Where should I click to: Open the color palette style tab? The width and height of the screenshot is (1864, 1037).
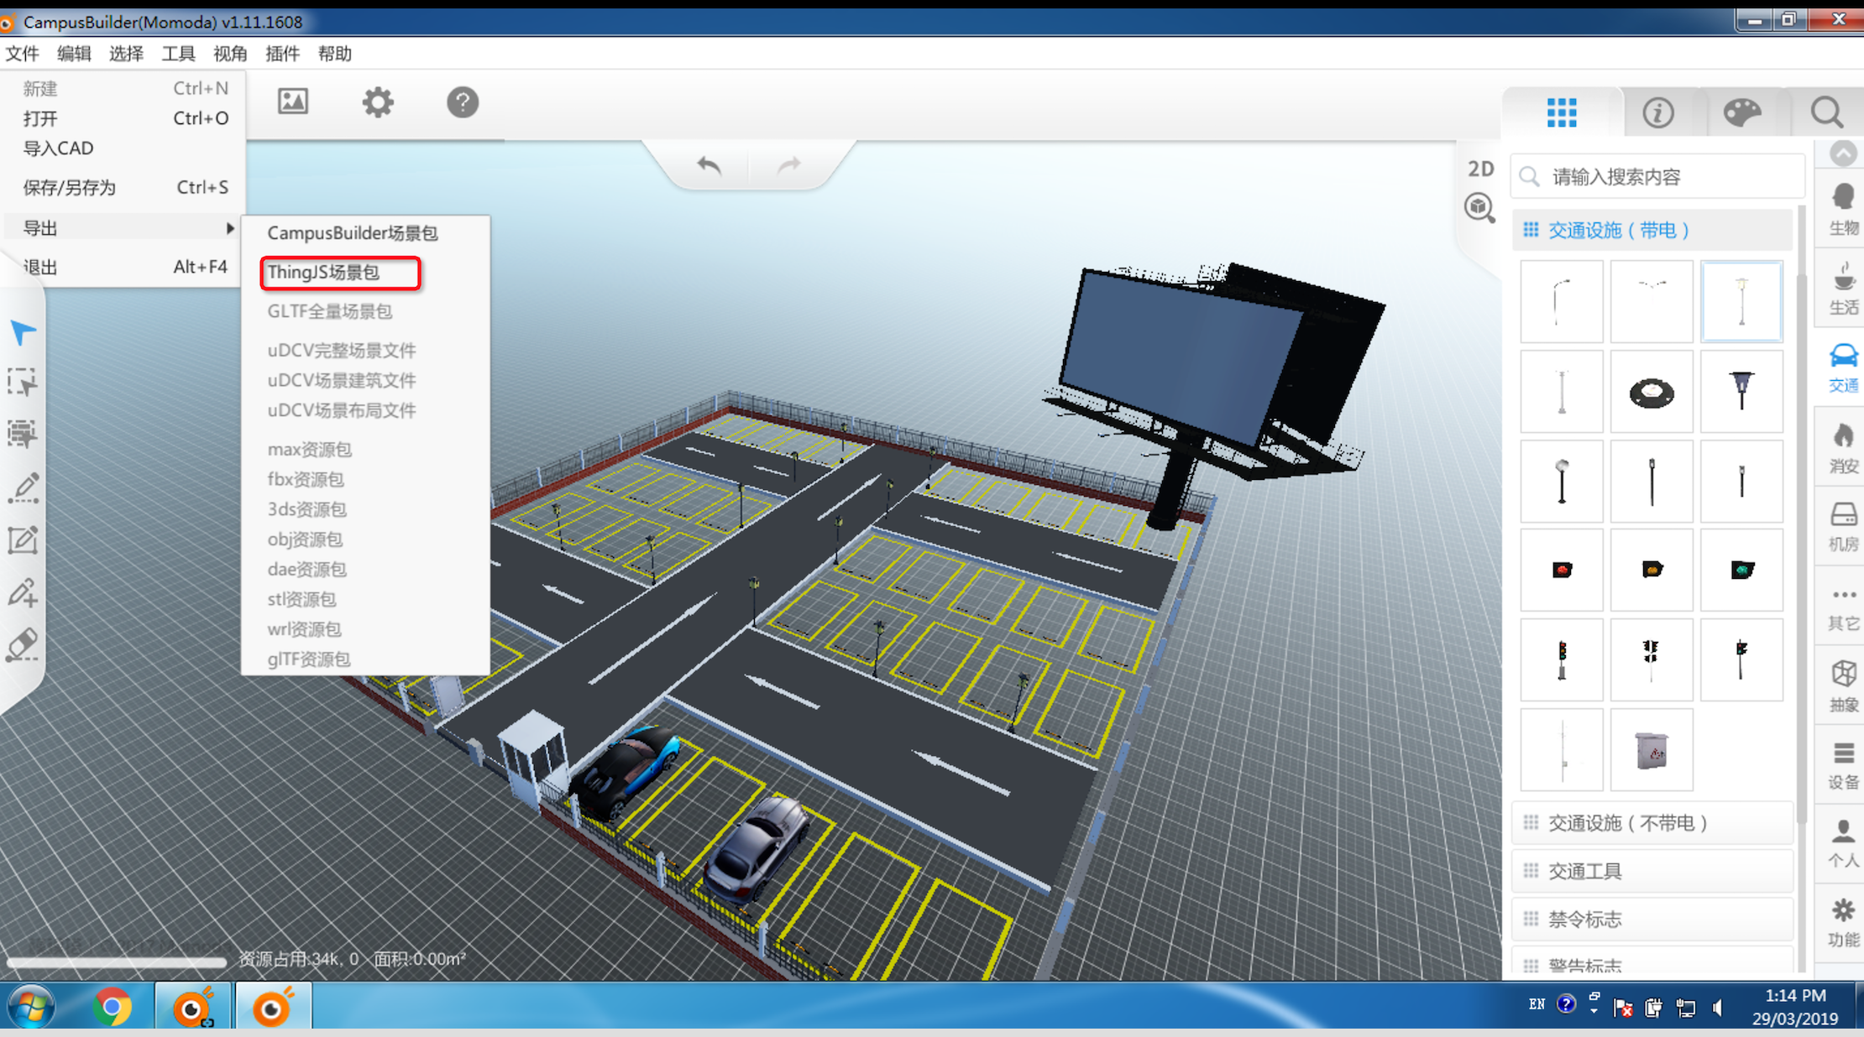click(1742, 112)
